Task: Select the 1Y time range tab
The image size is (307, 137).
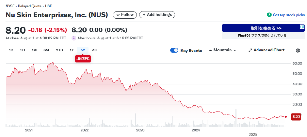Action: (72, 50)
